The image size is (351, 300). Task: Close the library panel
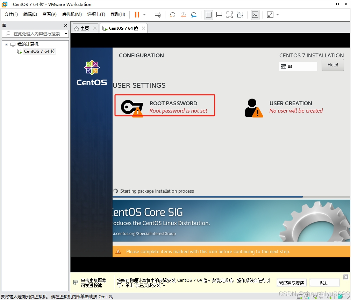66,25
